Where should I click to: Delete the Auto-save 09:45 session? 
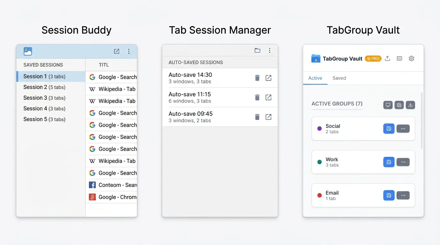[257, 117]
